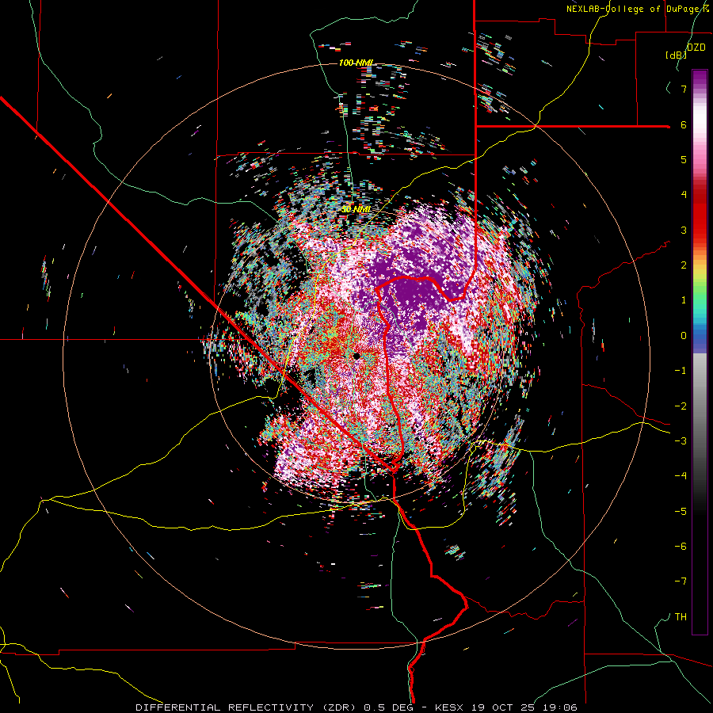Pick the purple top segment of color bar
The height and width of the screenshot is (713, 713).
700,79
